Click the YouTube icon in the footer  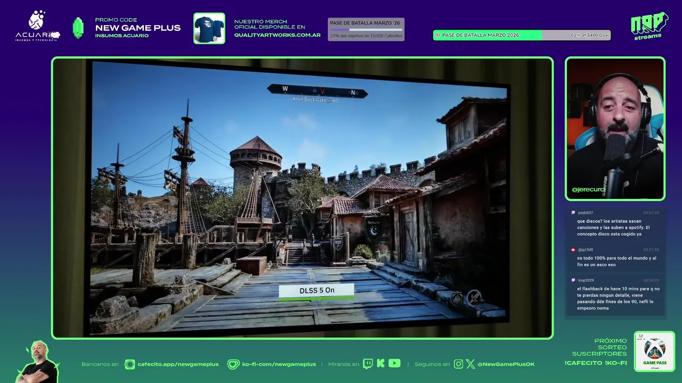394,363
